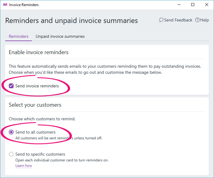
Task: Switch to the Reminders tab
Action: click(19, 36)
